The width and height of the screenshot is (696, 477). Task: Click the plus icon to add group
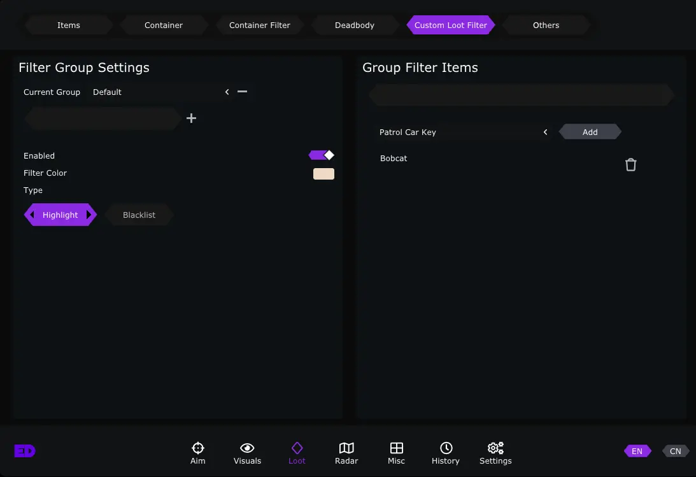(191, 118)
